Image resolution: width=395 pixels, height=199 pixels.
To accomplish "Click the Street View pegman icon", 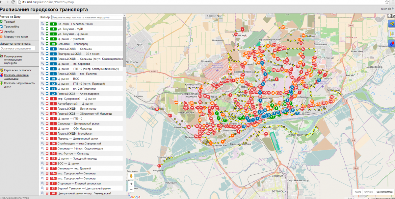I will [x=131, y=176].
